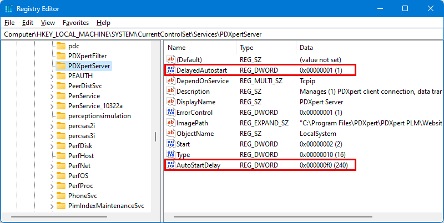Image resolution: width=444 pixels, height=223 pixels.
Task: Expand the percsas2i key
Action: (52, 126)
